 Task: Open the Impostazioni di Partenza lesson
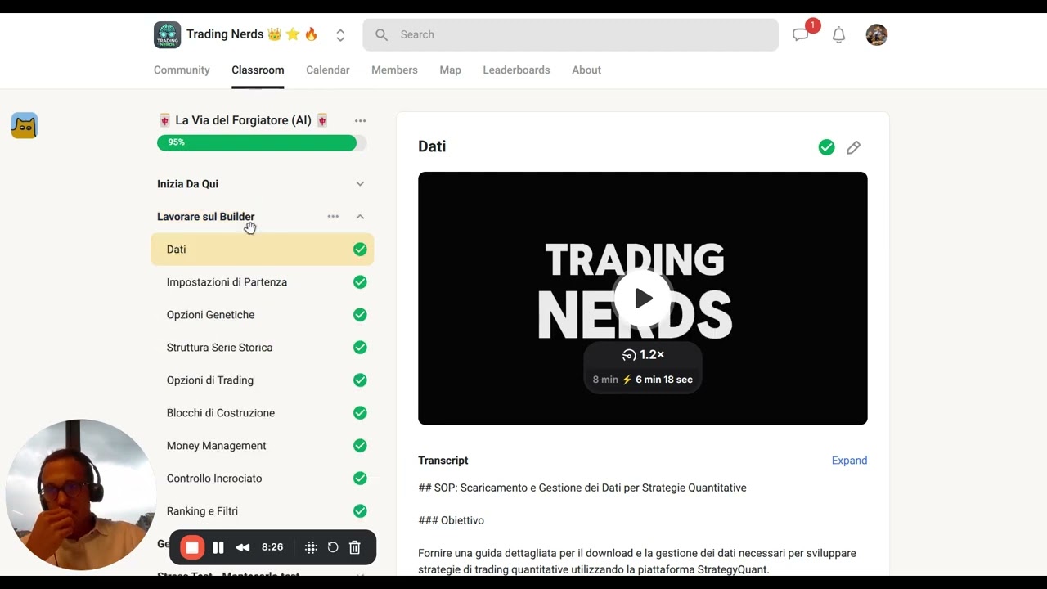(227, 282)
